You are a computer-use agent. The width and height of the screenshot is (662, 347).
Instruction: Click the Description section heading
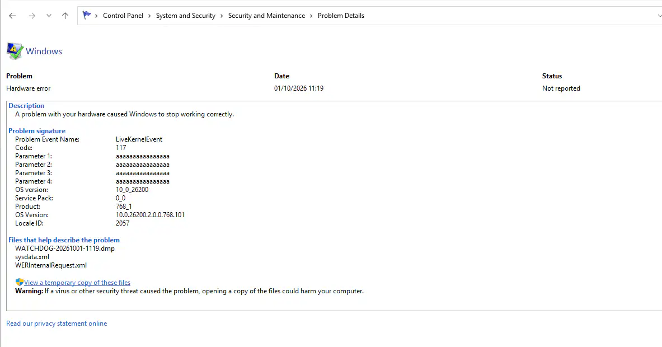(26, 106)
